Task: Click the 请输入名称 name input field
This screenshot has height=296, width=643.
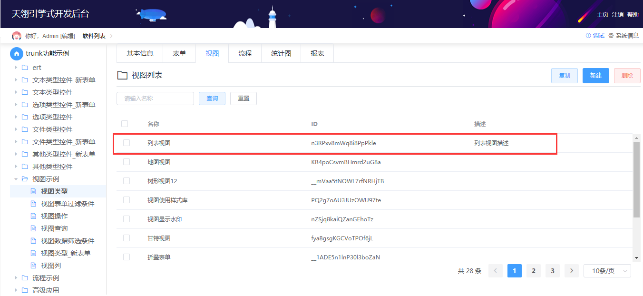Action: [155, 99]
